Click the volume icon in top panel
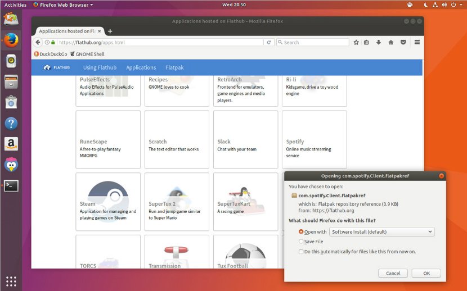The width and height of the screenshot is (467, 291). (x=444, y=4)
